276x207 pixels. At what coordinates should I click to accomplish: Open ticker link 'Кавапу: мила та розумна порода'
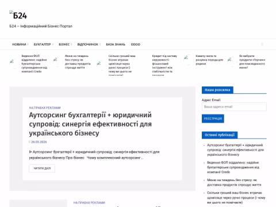209,60
